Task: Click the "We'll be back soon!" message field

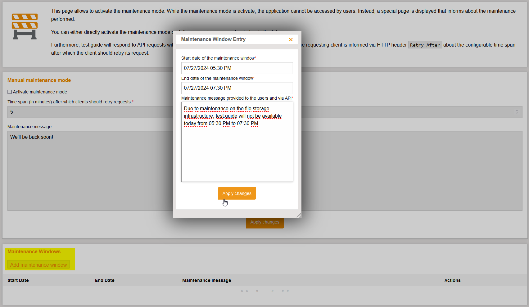Action: (x=87, y=171)
